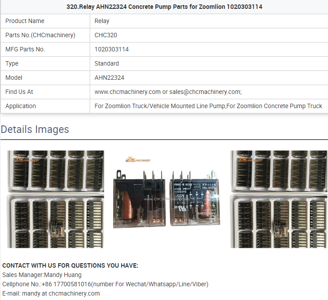
Task: Select the Standard type value
Action: point(107,63)
